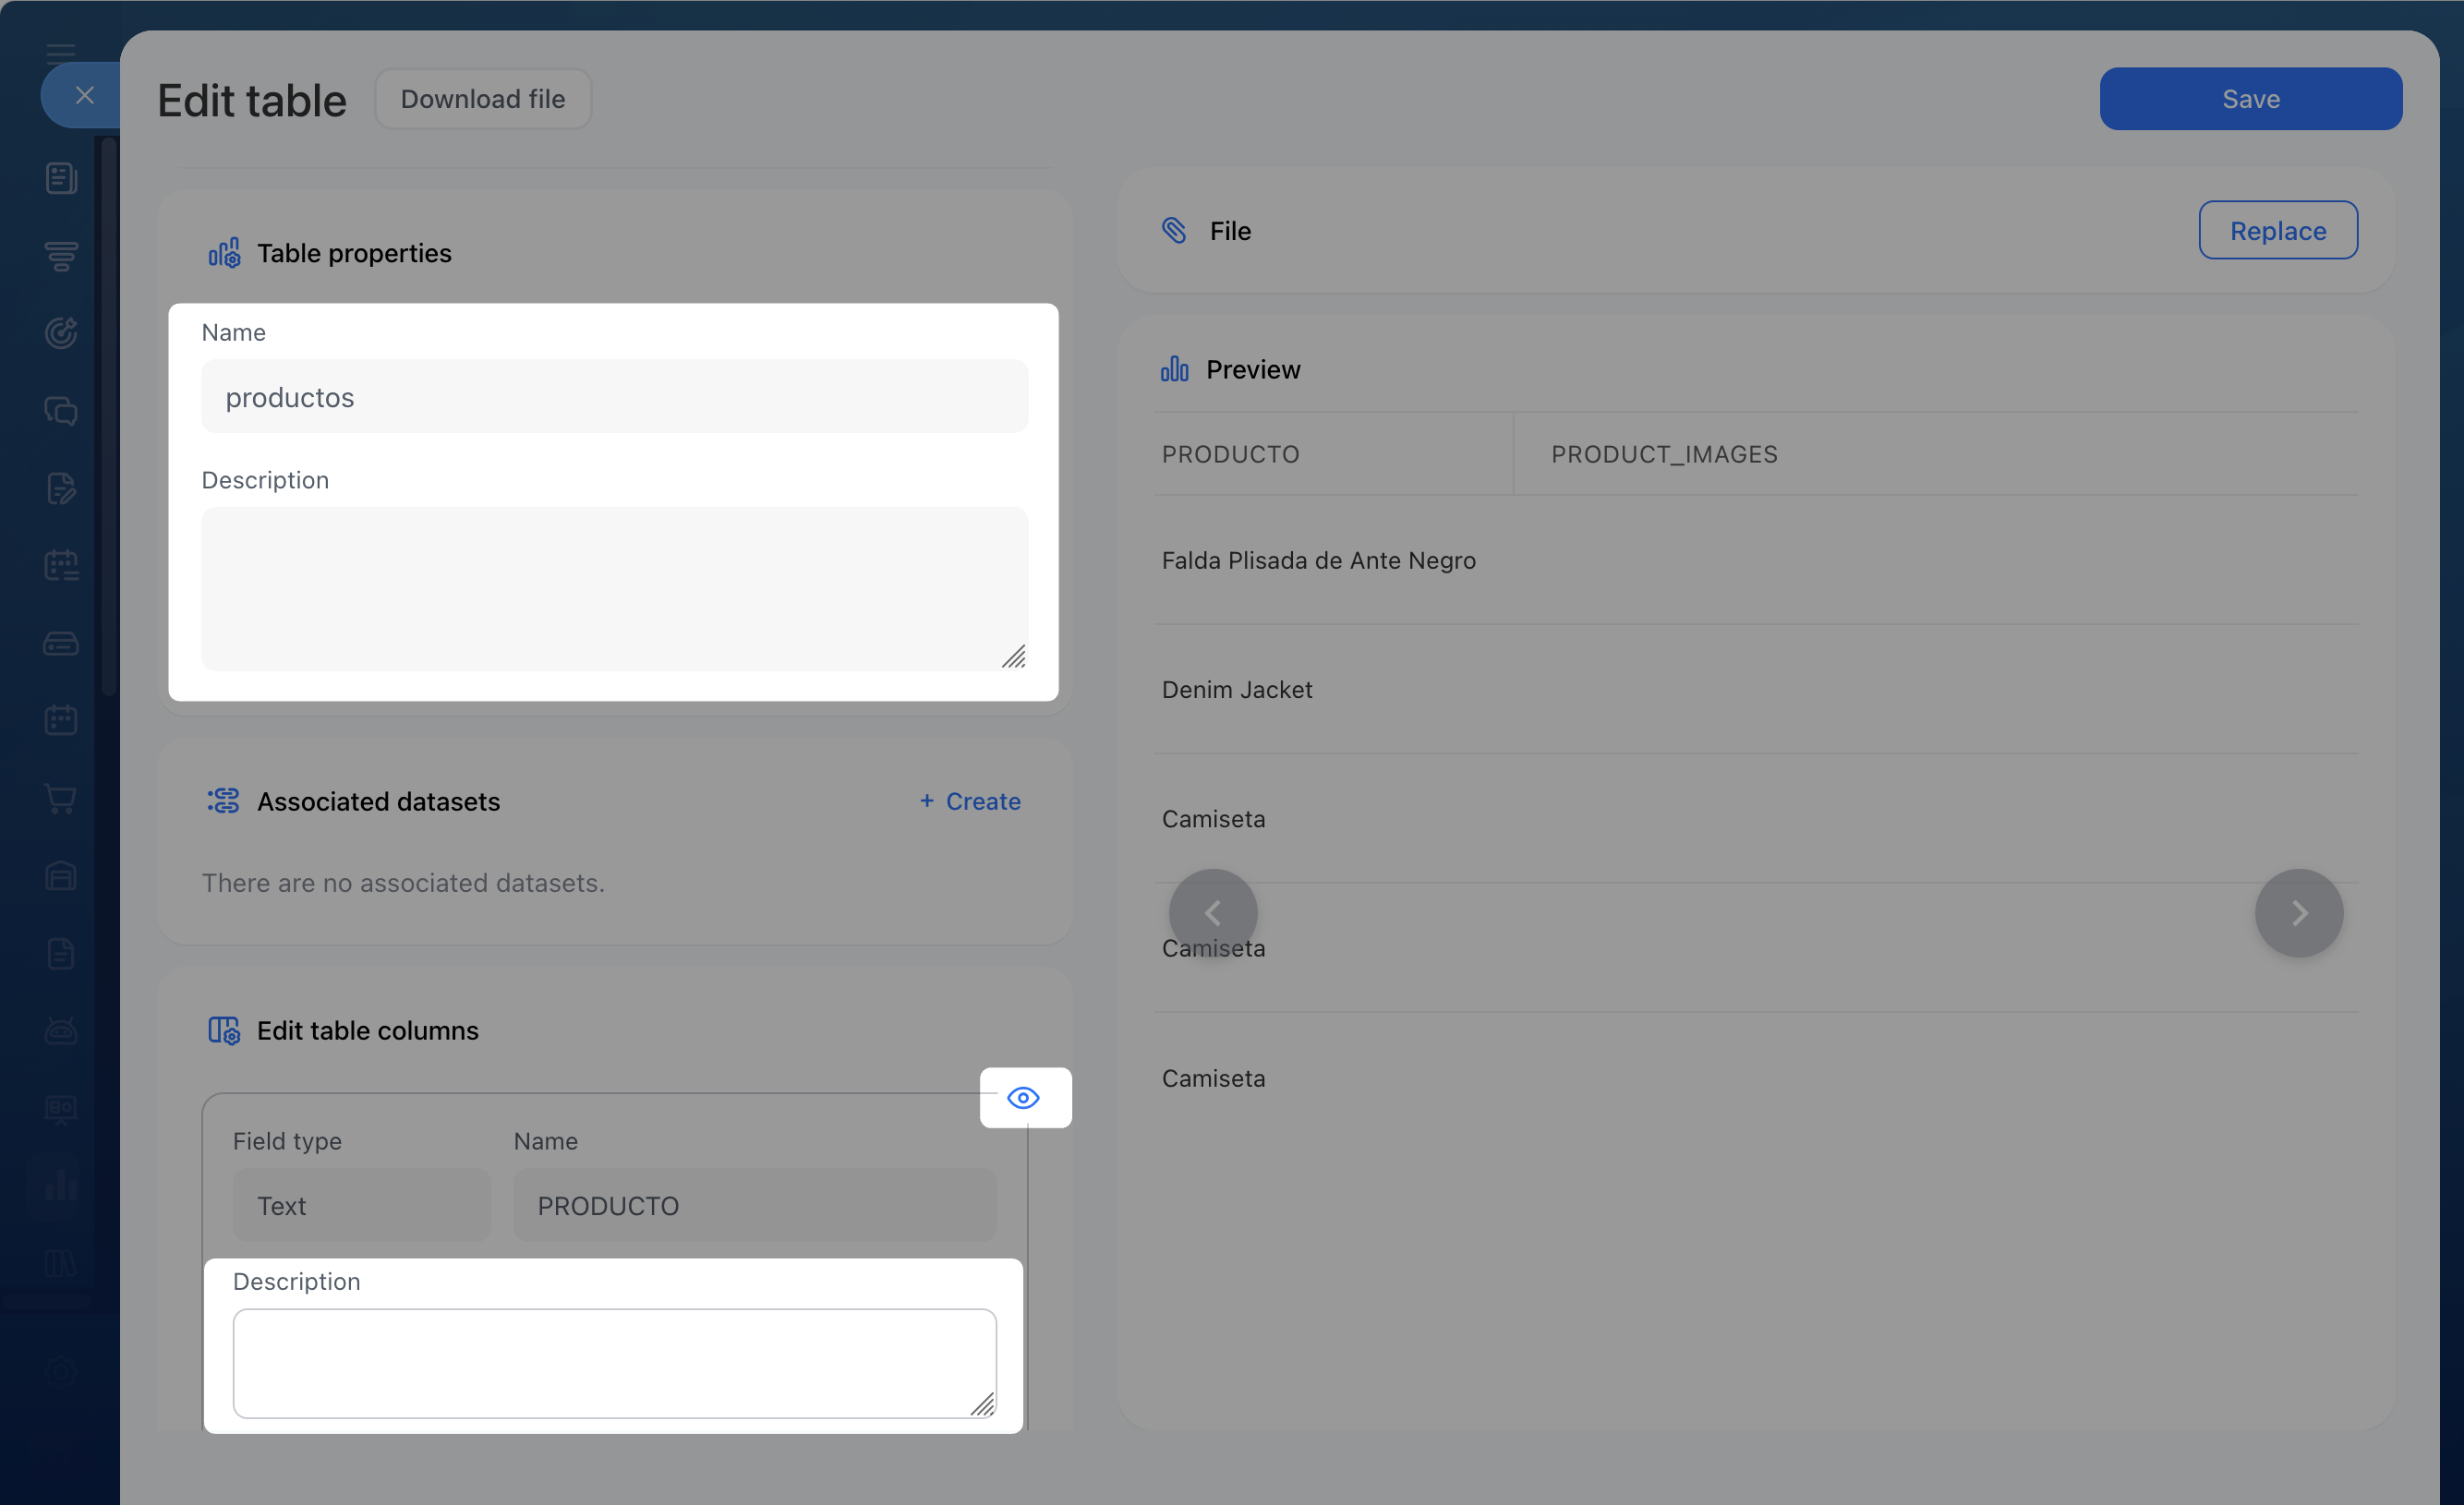Close the Edit table panel
The height and width of the screenshot is (1505, 2464).
84,96
